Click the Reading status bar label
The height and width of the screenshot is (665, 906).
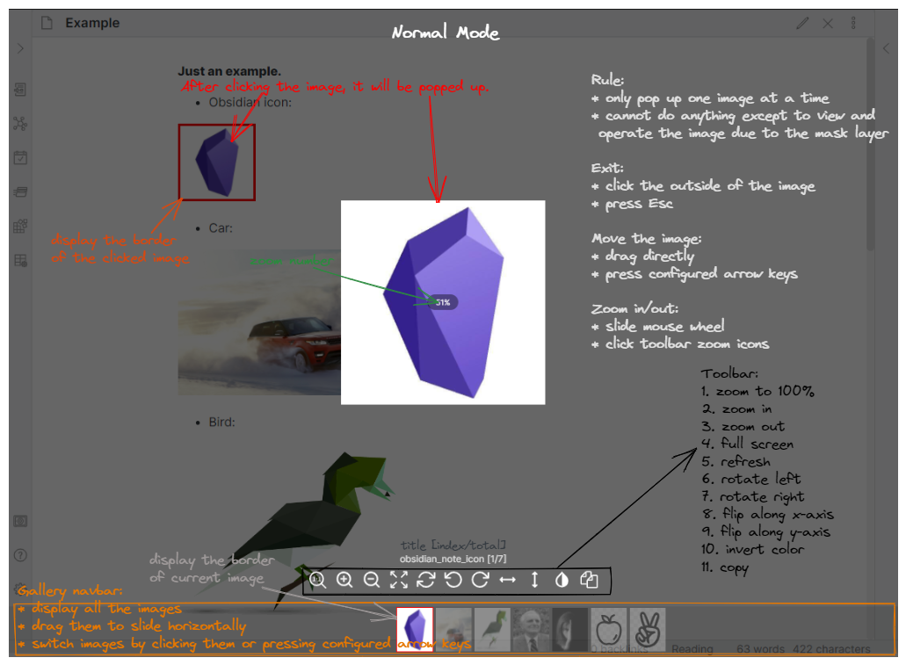692,649
